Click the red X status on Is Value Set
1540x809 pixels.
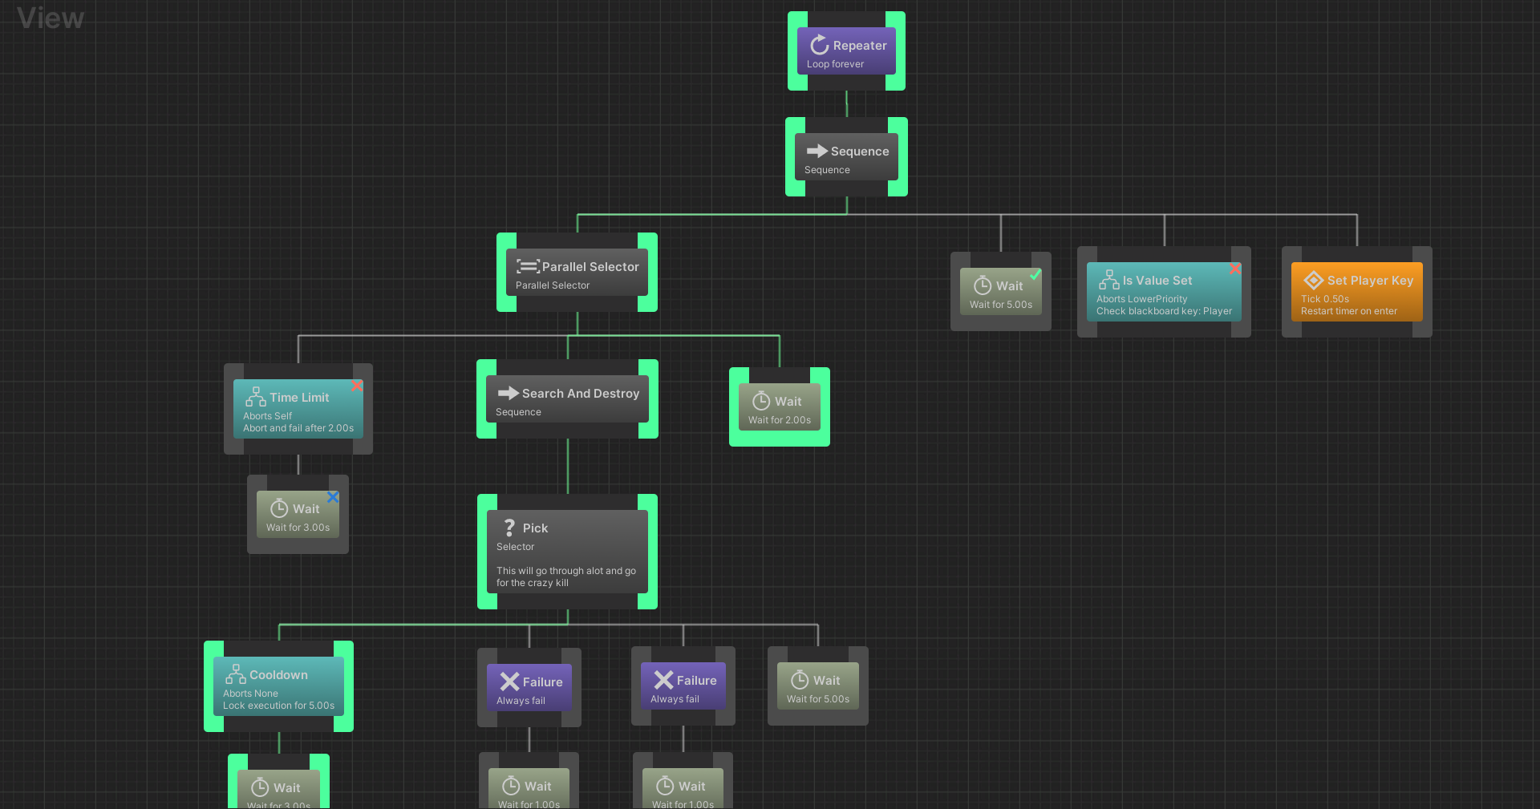pos(1234,269)
